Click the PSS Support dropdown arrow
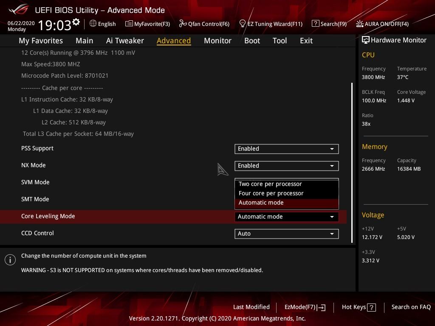The image size is (435, 326). [332, 149]
